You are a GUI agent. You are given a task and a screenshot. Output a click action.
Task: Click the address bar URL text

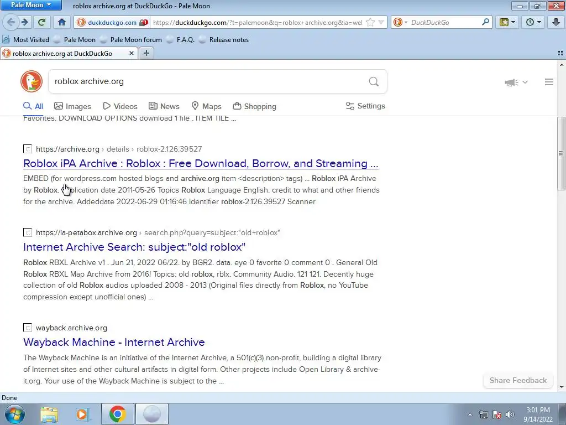(258, 22)
